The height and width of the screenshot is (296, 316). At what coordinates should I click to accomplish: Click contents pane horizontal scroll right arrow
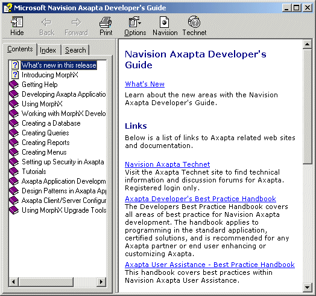(x=101, y=282)
